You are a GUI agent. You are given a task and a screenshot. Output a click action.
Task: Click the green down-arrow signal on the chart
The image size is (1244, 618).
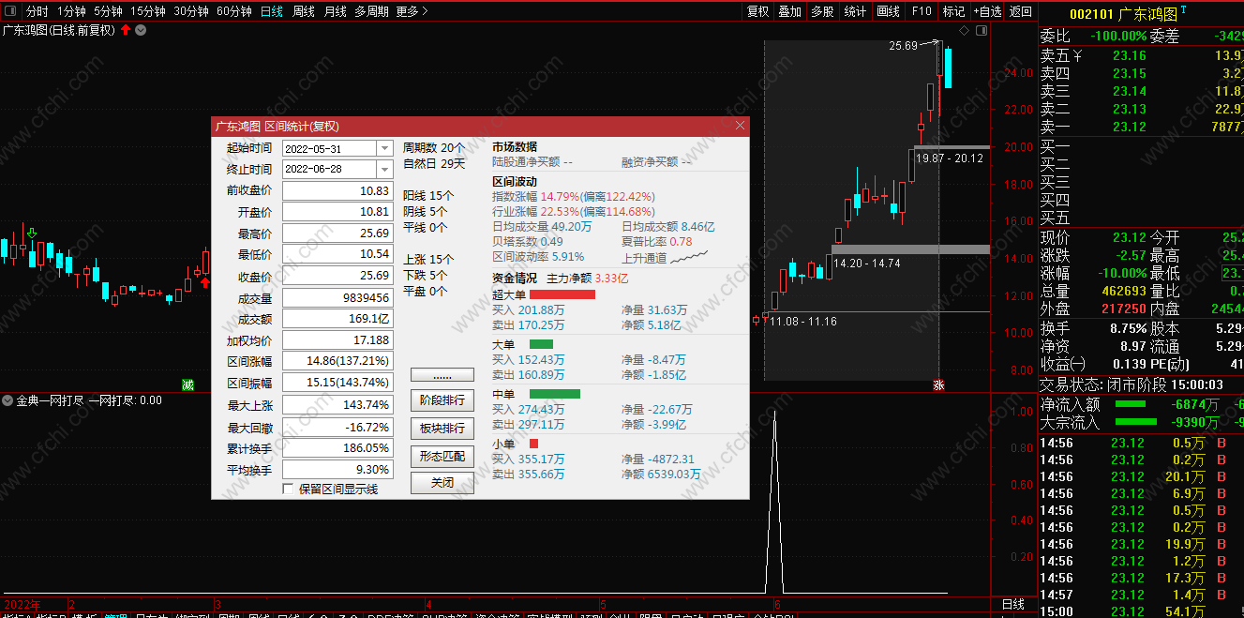[x=32, y=233]
